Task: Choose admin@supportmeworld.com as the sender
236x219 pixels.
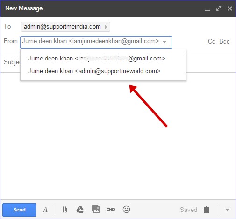Action: click(94, 71)
